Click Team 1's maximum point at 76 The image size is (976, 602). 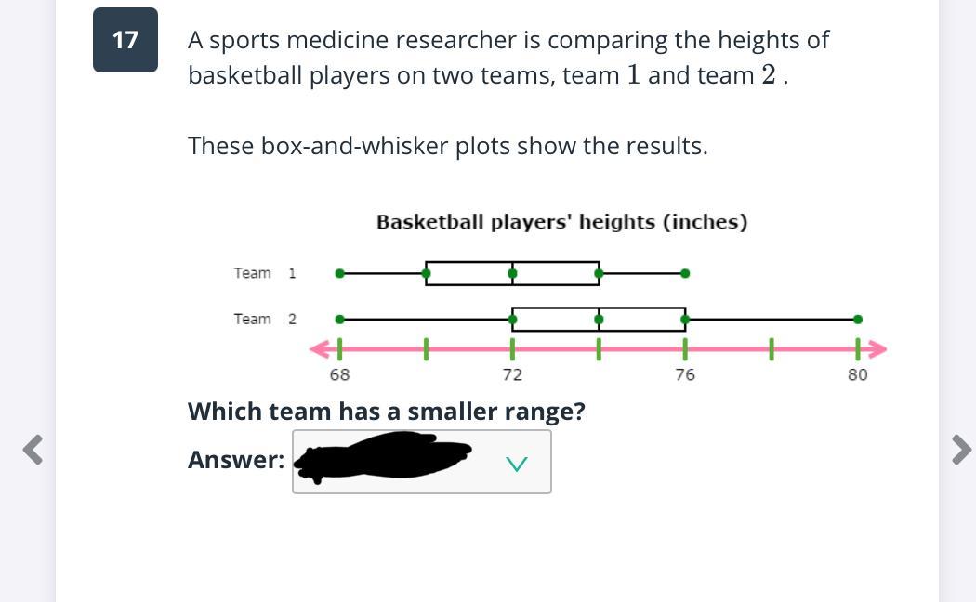coord(685,273)
